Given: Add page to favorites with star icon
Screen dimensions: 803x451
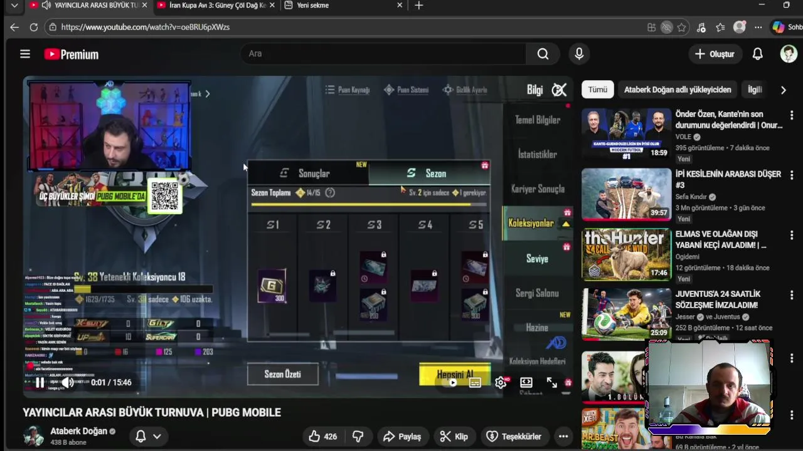Looking at the screenshot, I should point(681,27).
